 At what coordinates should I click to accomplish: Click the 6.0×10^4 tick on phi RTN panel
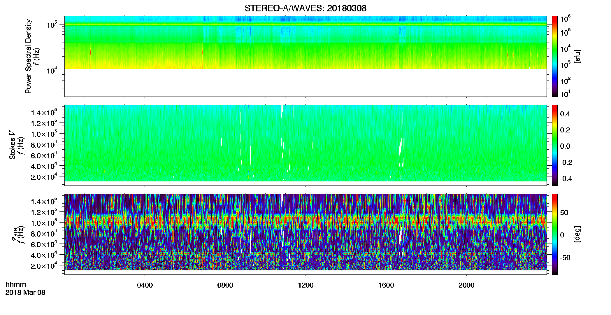point(44,244)
